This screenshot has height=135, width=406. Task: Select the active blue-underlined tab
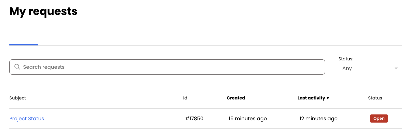tap(24, 42)
